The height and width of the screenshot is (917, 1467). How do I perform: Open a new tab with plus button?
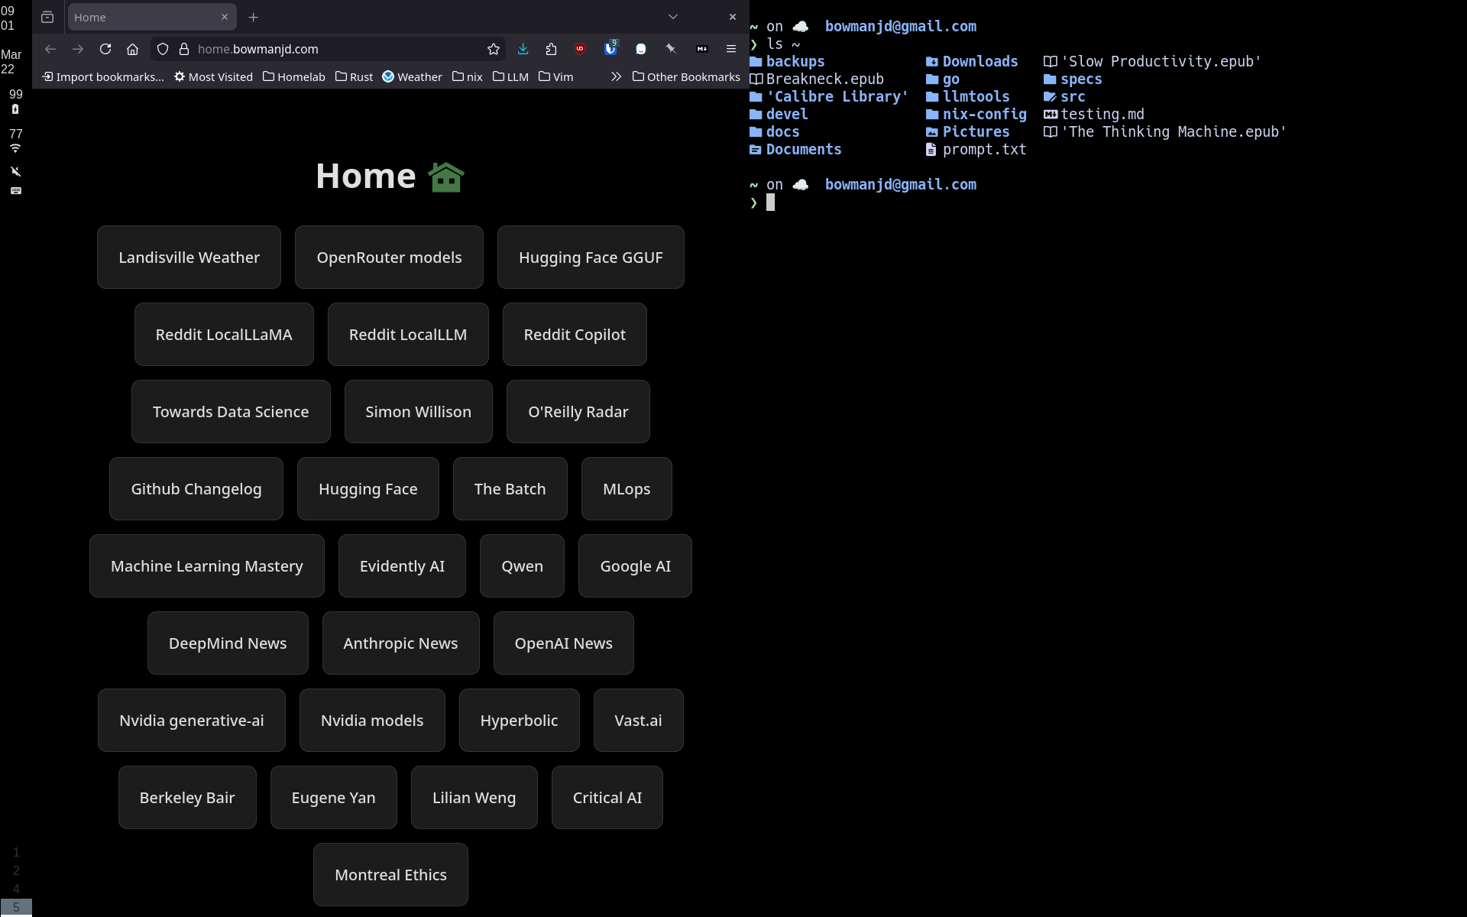[253, 17]
